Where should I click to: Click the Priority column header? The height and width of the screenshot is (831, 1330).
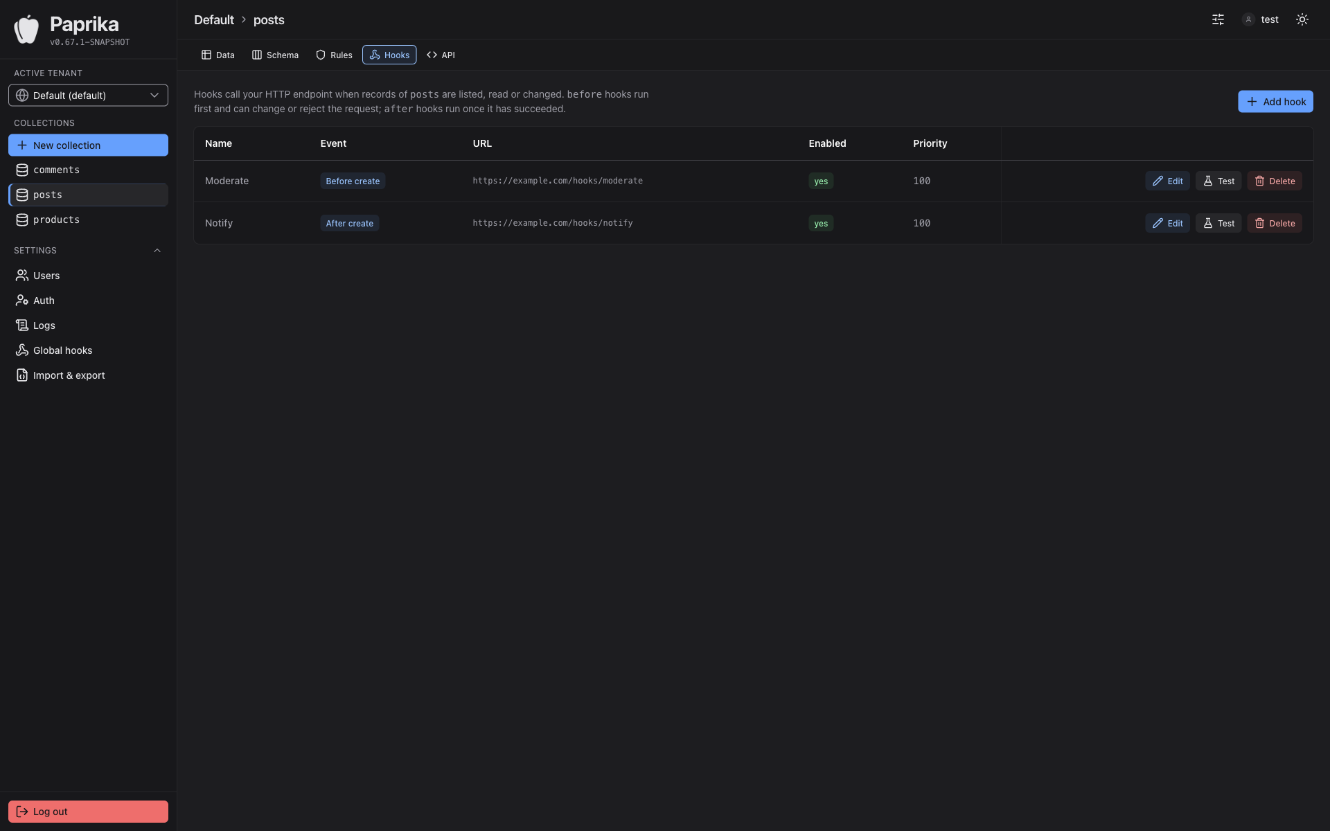[930, 143]
